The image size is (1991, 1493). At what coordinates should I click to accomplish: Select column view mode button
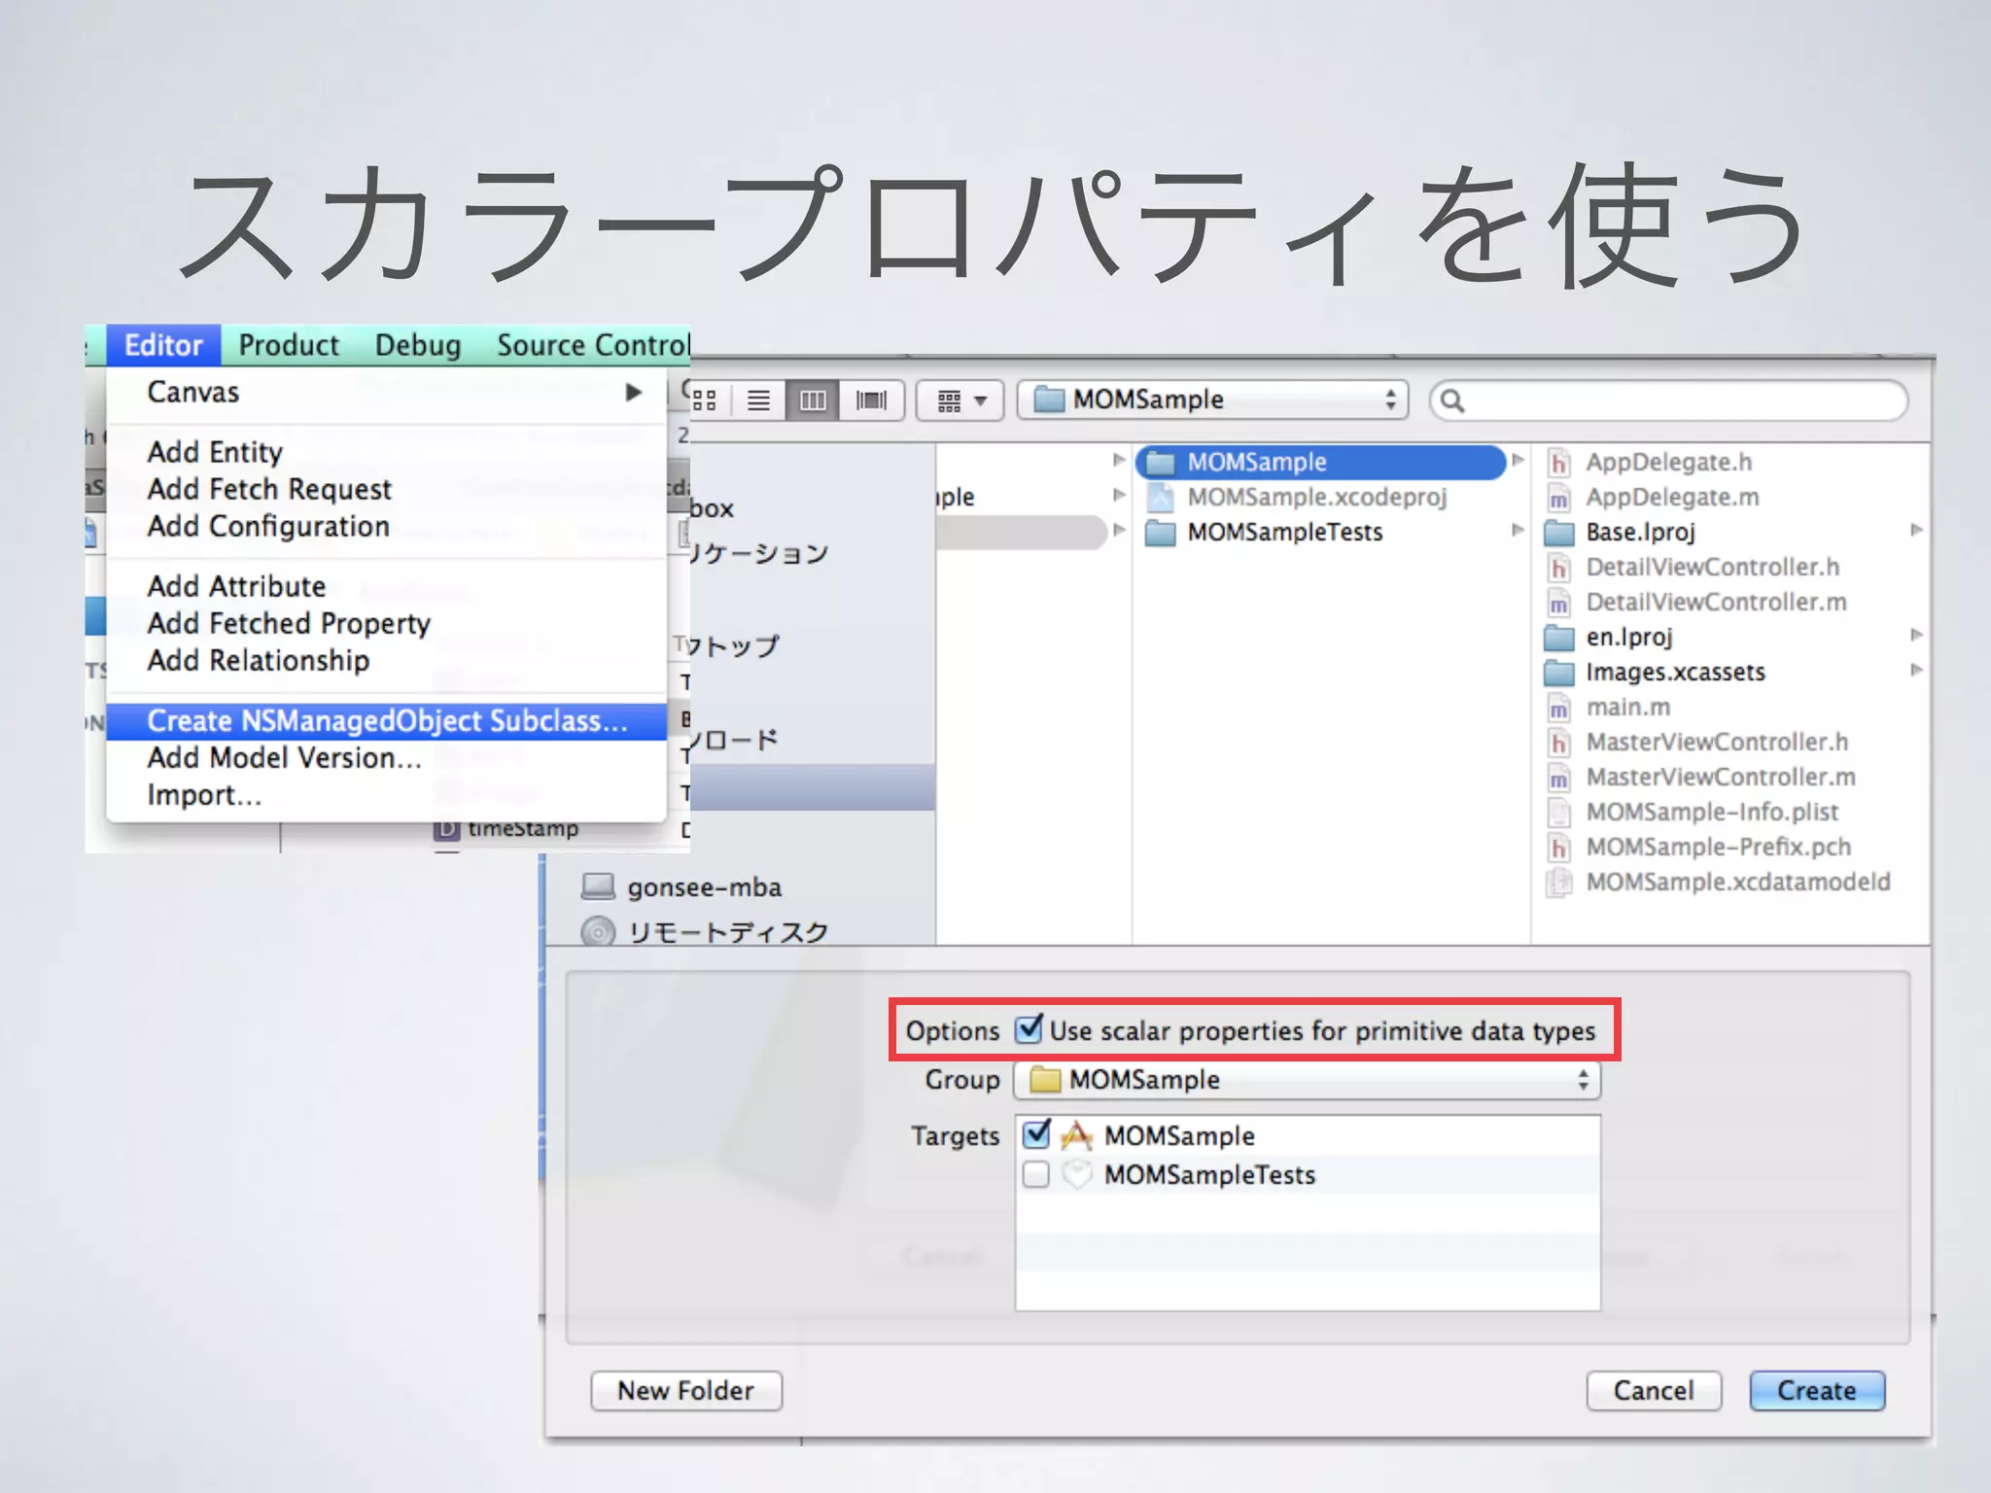pyautogui.click(x=814, y=400)
